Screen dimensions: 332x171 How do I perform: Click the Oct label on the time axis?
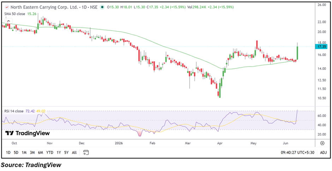14,143
